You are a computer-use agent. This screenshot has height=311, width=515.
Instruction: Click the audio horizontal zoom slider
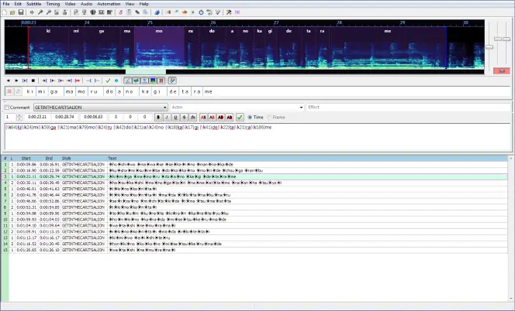[x=489, y=47]
